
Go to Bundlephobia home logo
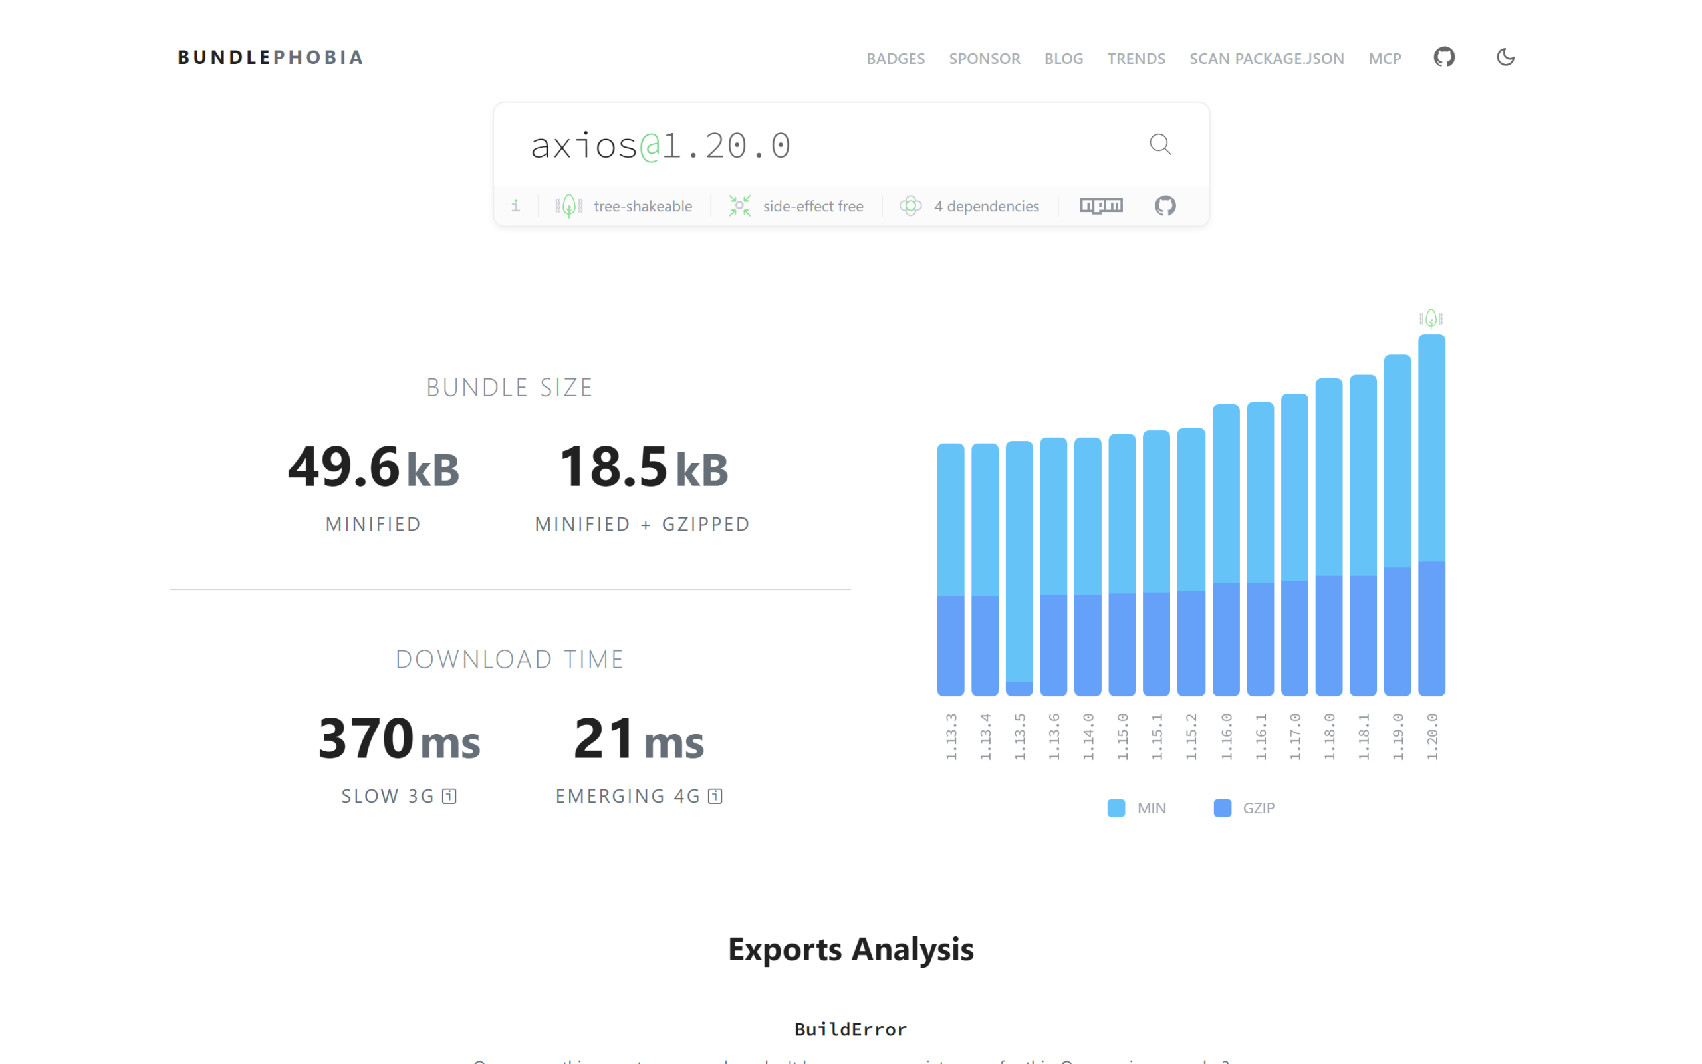coord(270,57)
